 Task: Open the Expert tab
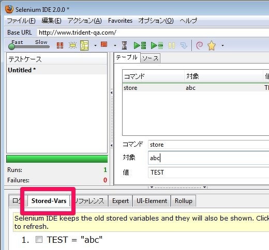121,201
